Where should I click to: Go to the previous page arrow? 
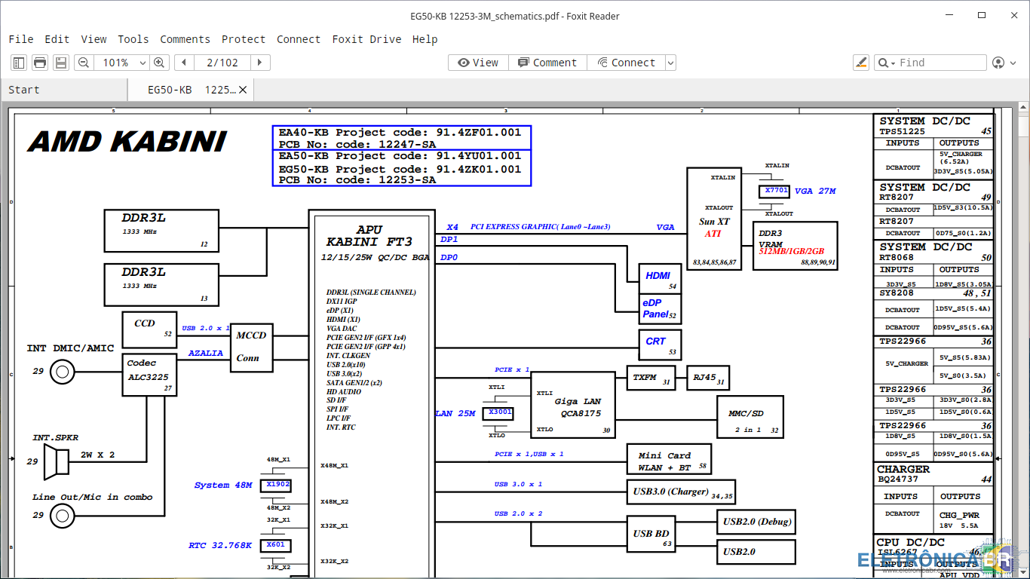point(183,63)
